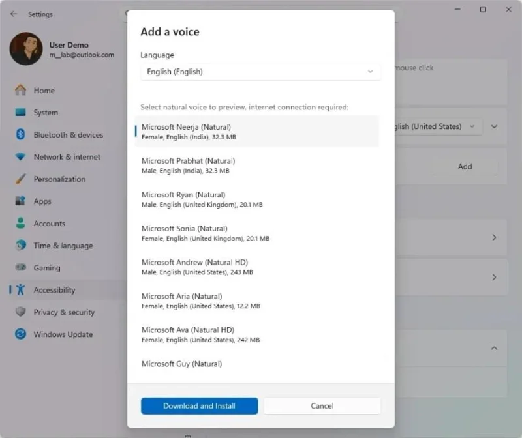Viewport: 522px width, 438px height.
Task: Open the Gaming settings page
Action: click(x=67, y=268)
